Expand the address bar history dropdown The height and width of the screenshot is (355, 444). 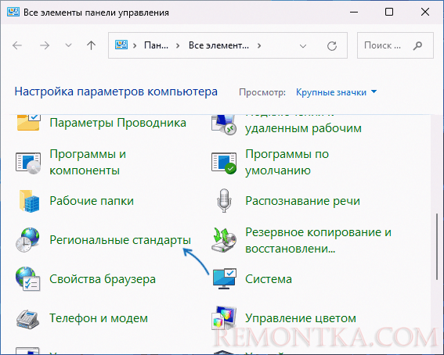click(x=303, y=46)
